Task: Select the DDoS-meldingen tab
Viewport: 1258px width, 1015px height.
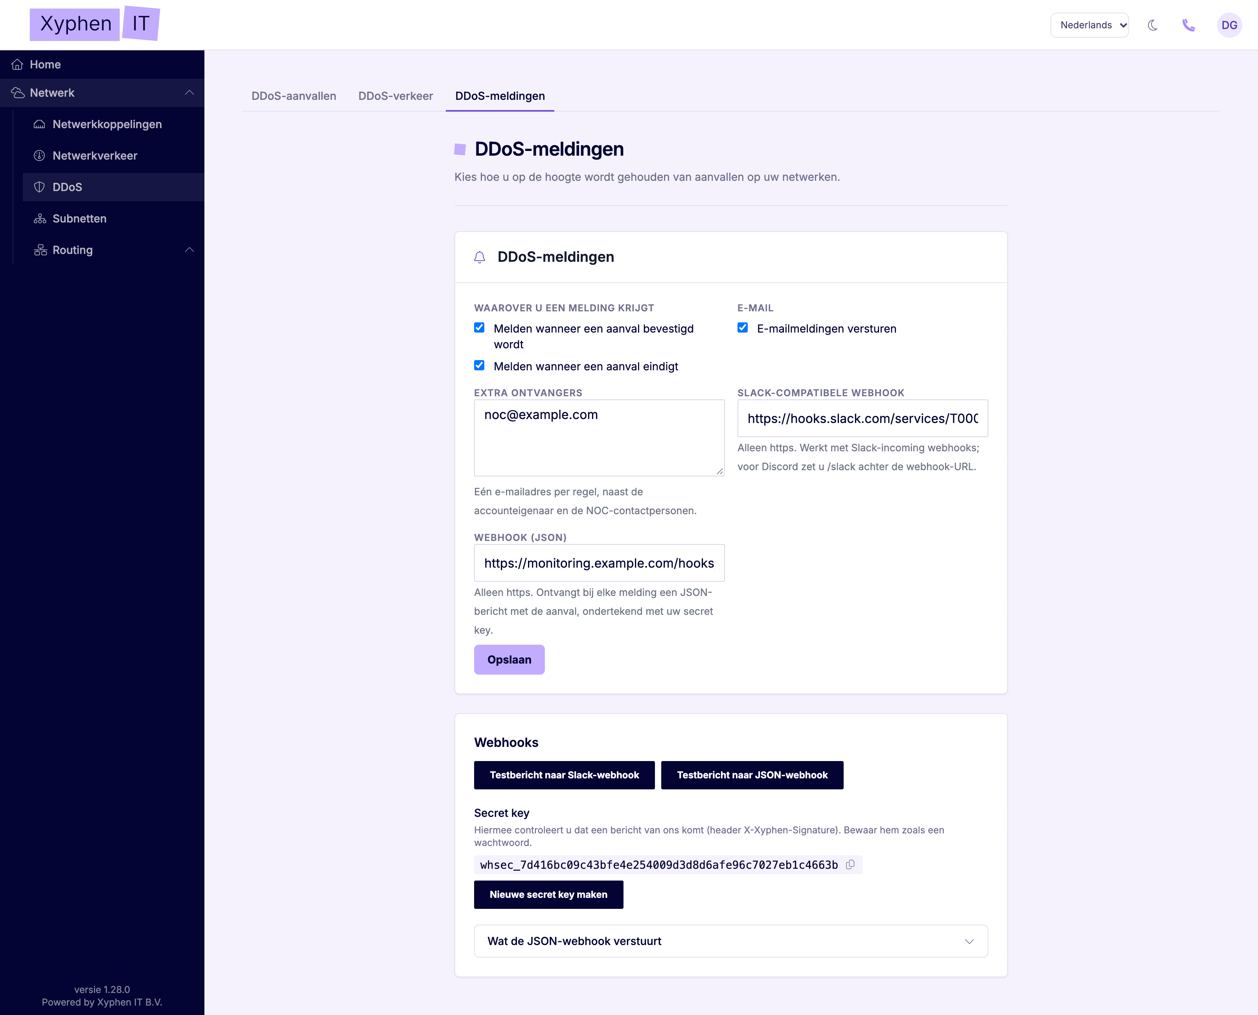Action: pos(500,96)
